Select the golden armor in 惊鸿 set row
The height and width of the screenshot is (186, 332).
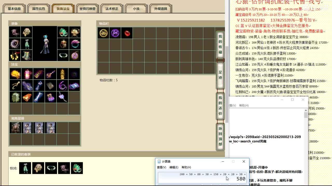[x=38, y=168]
